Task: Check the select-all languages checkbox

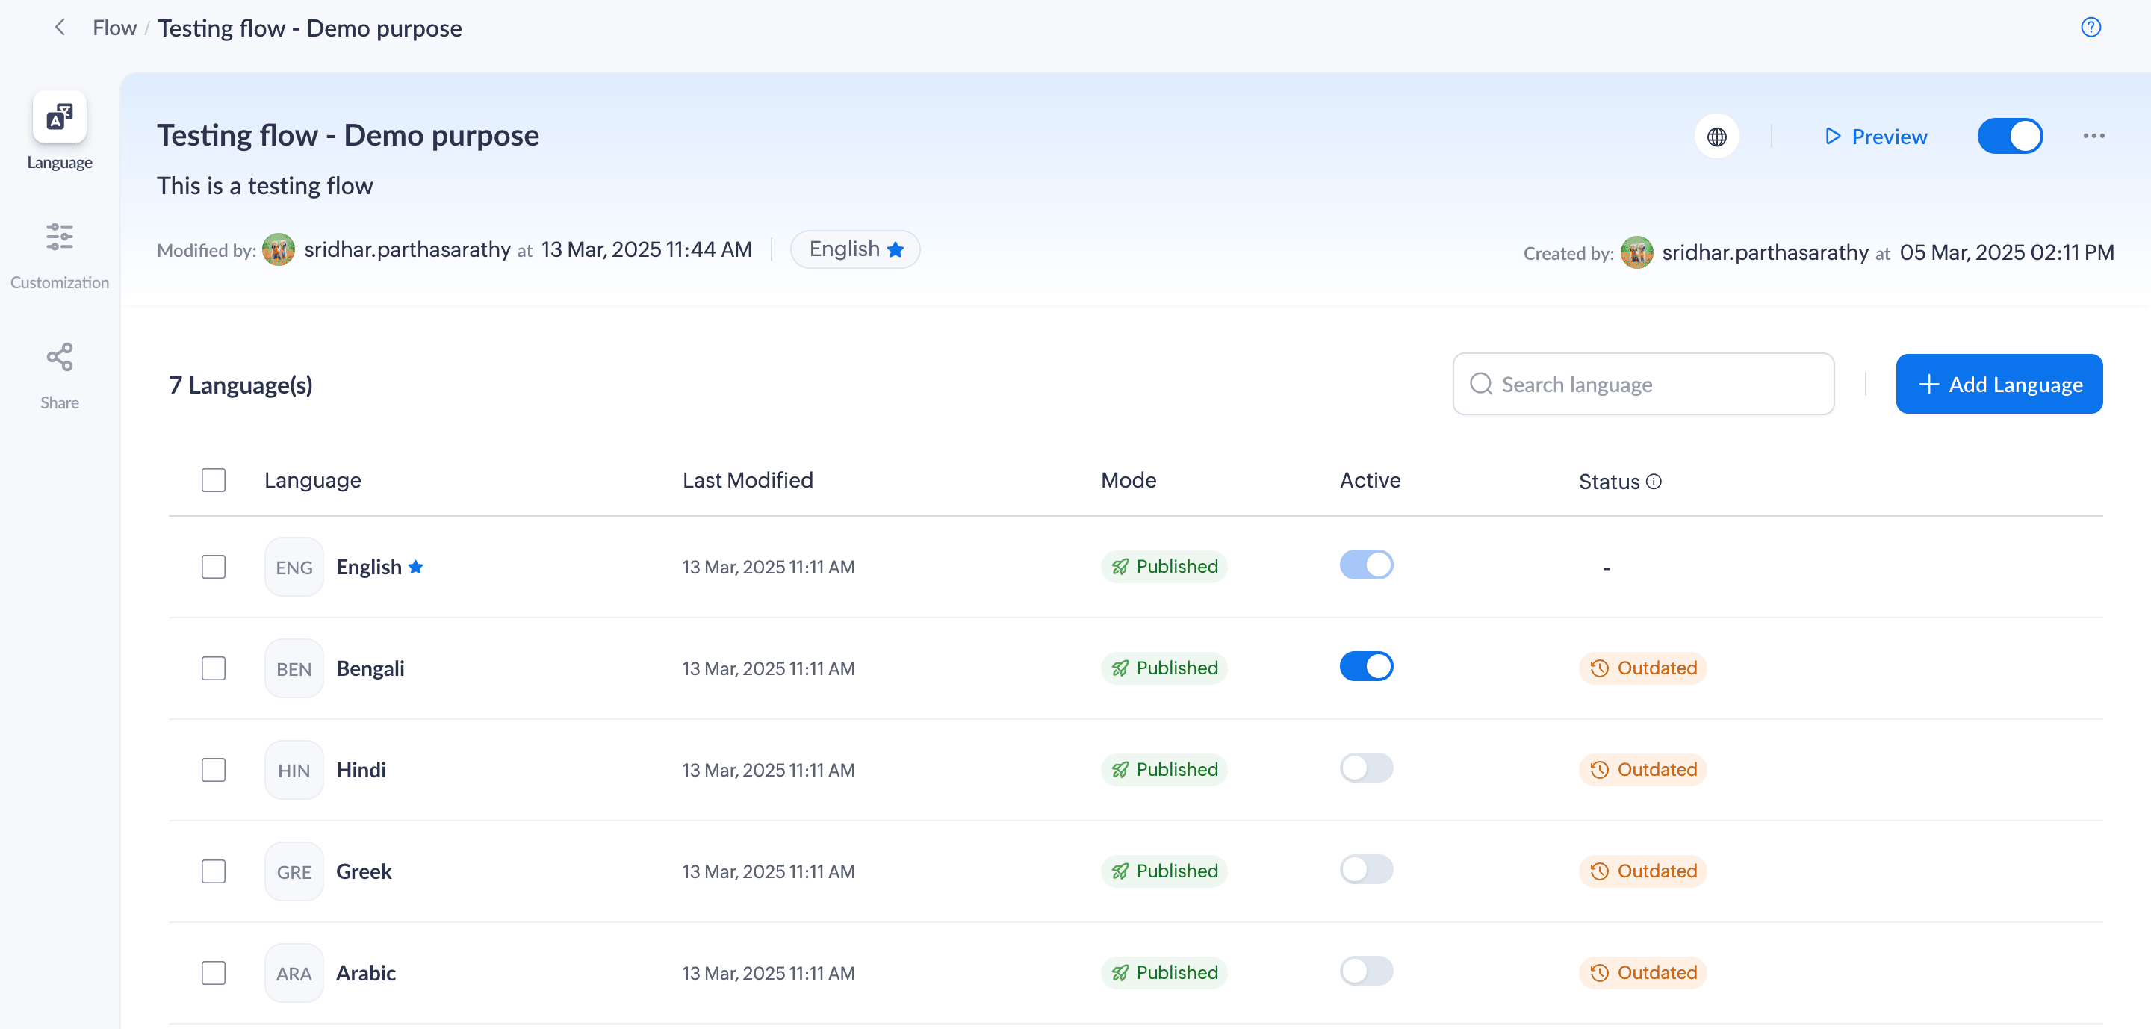Action: pyautogui.click(x=214, y=481)
